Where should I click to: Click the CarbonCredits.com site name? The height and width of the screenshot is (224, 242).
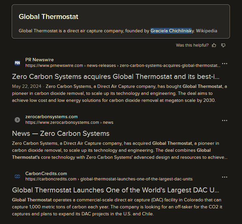[x=46, y=173]
